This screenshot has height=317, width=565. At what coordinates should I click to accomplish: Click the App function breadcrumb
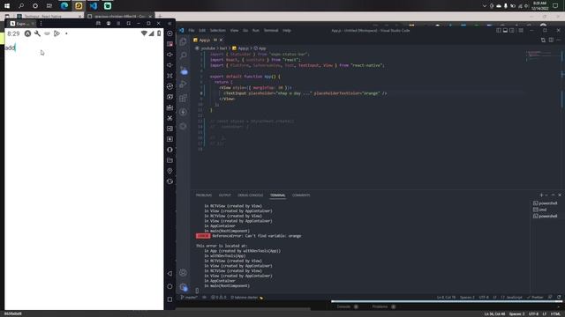tap(260, 48)
